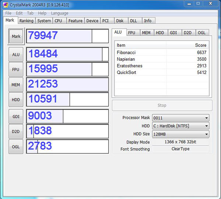Close the CrystalMark window
Screen dimensions: 221x199
[x=211, y=4]
